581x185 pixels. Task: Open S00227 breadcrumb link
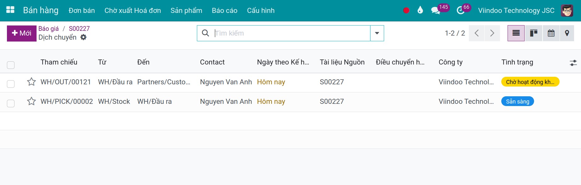coord(79,29)
